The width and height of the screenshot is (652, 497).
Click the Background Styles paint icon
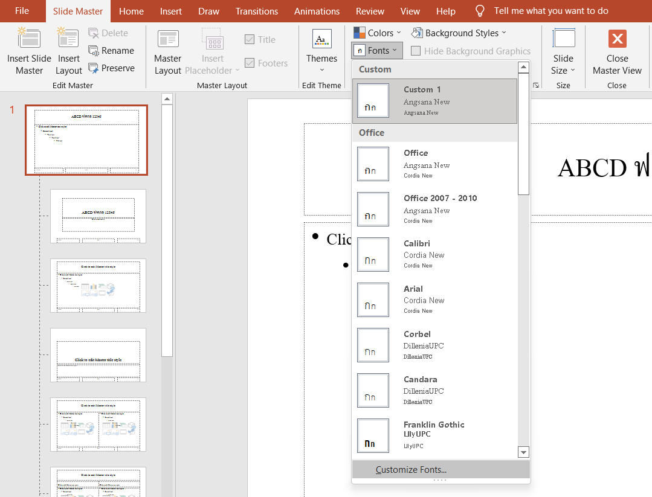[417, 33]
